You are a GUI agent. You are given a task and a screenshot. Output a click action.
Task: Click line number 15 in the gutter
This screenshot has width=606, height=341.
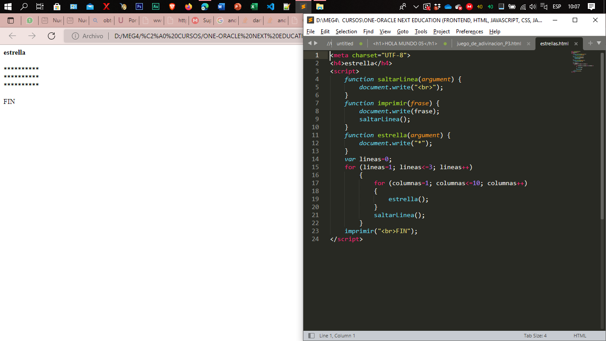coord(315,167)
